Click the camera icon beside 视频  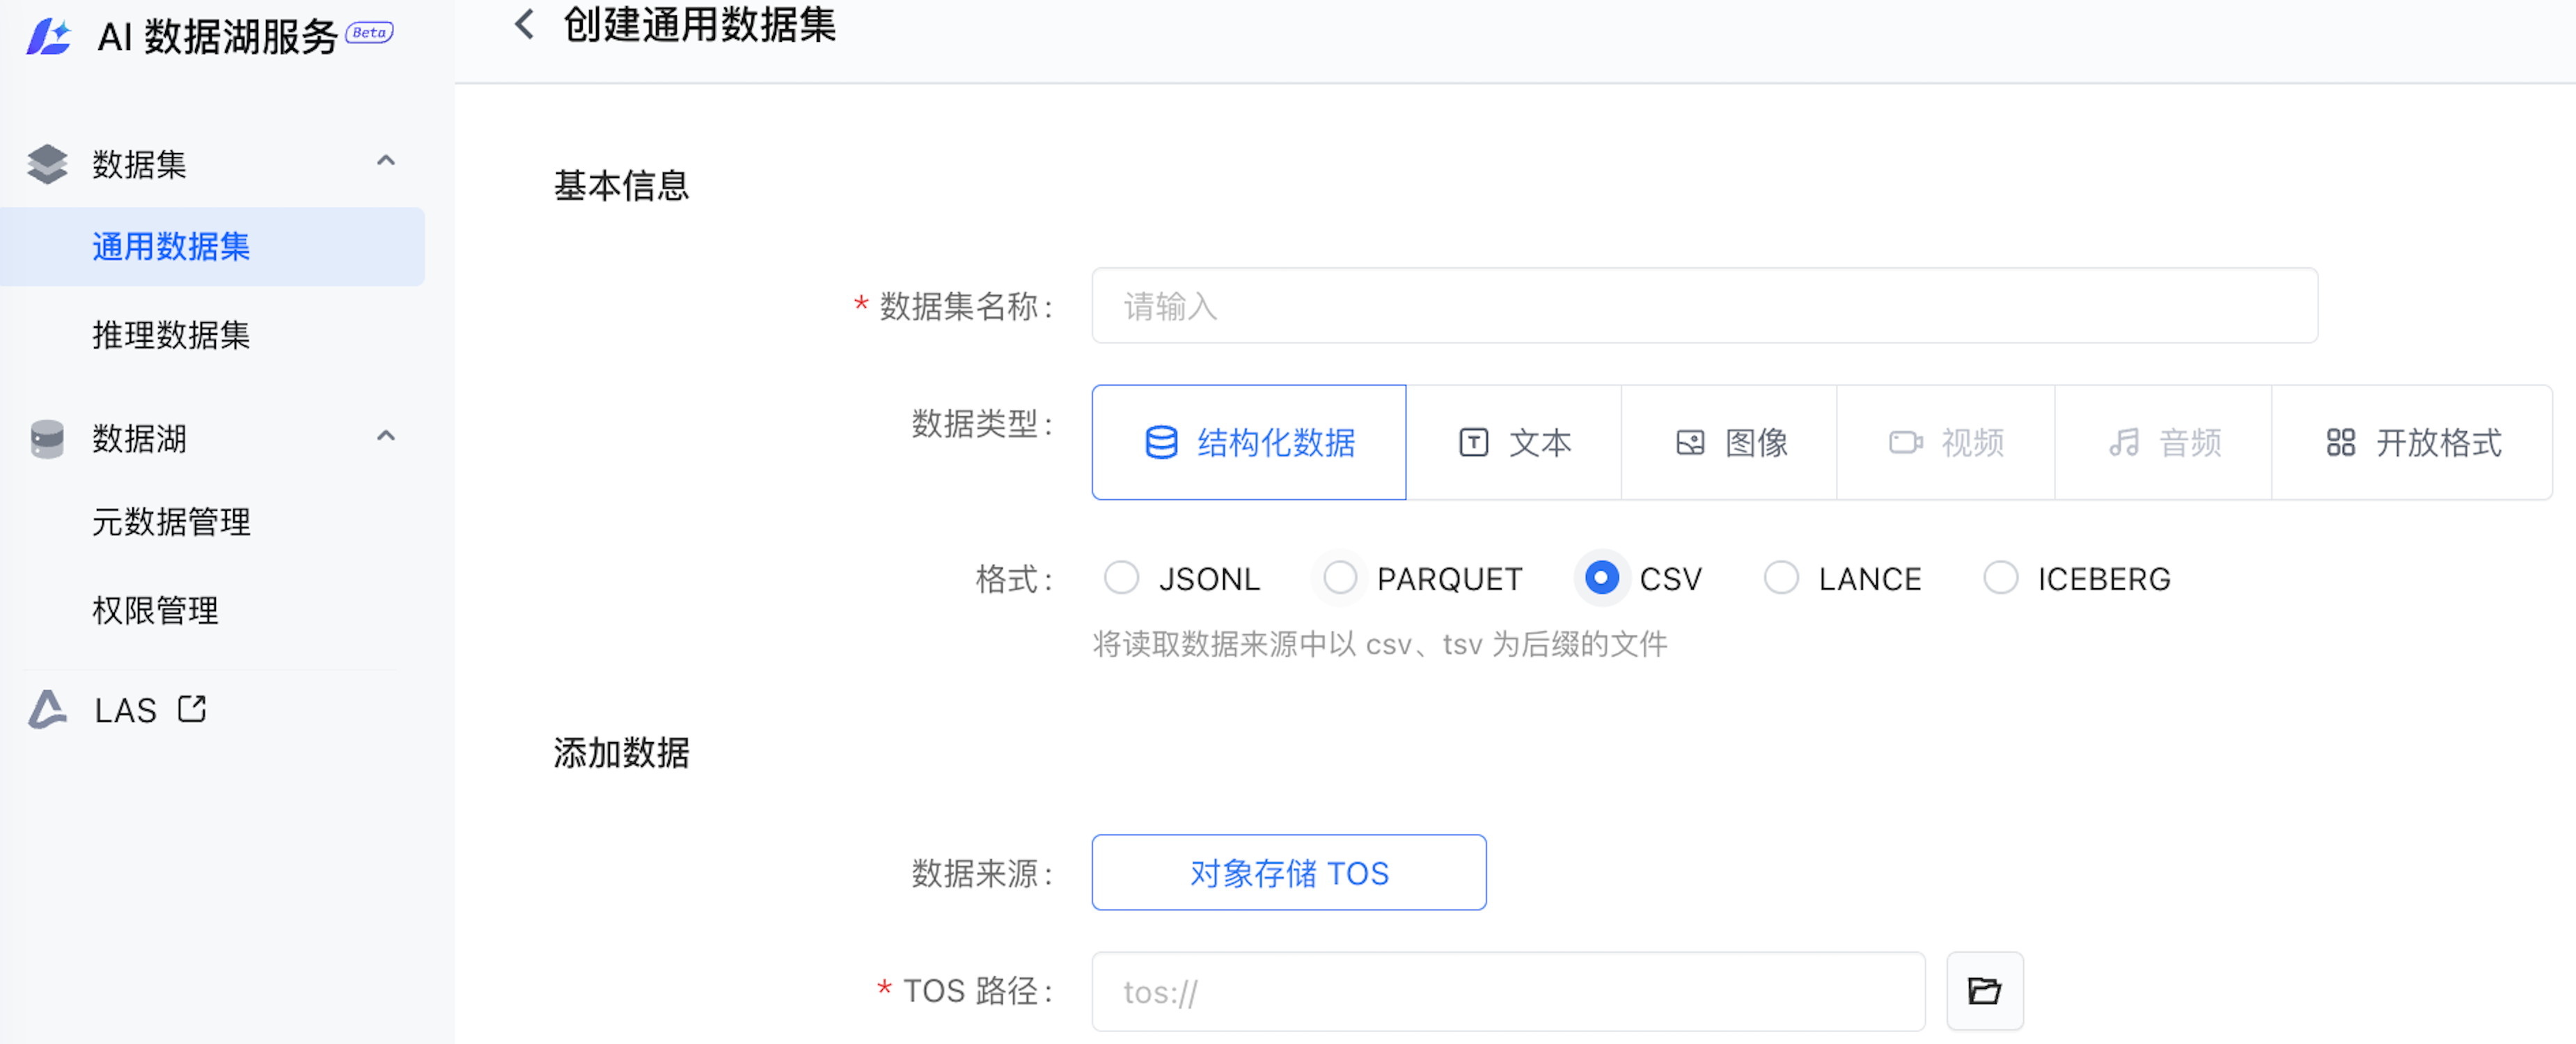pos(1906,442)
